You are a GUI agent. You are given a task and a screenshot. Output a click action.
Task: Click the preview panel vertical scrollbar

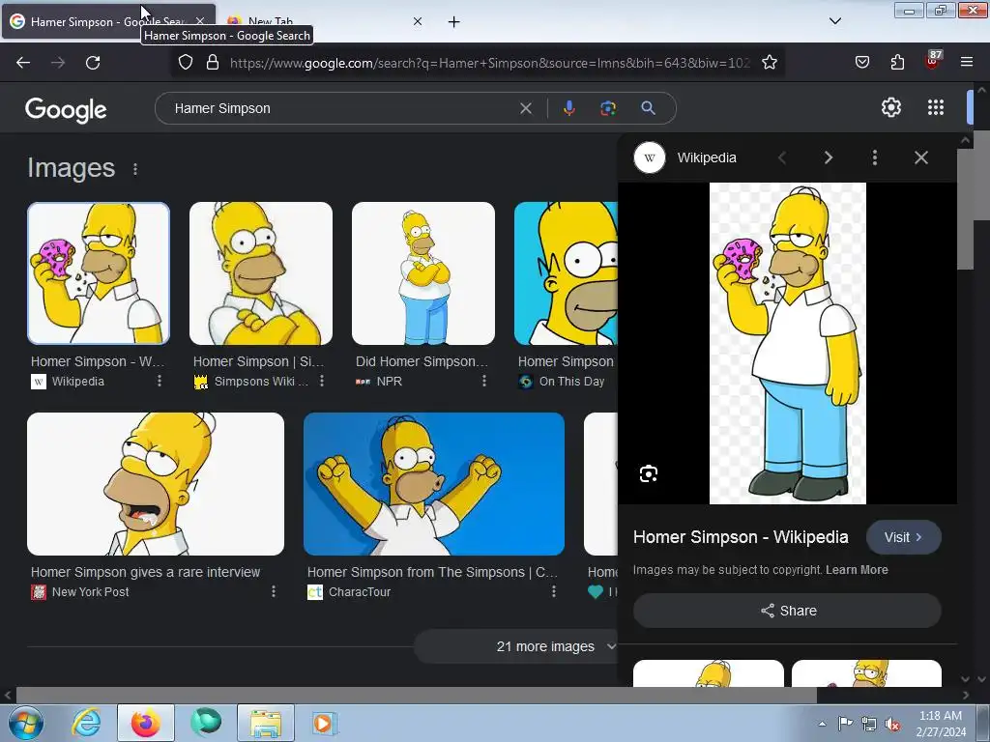pyautogui.click(x=966, y=209)
